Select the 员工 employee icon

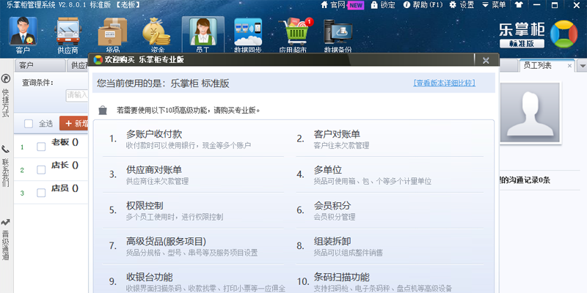(x=203, y=34)
